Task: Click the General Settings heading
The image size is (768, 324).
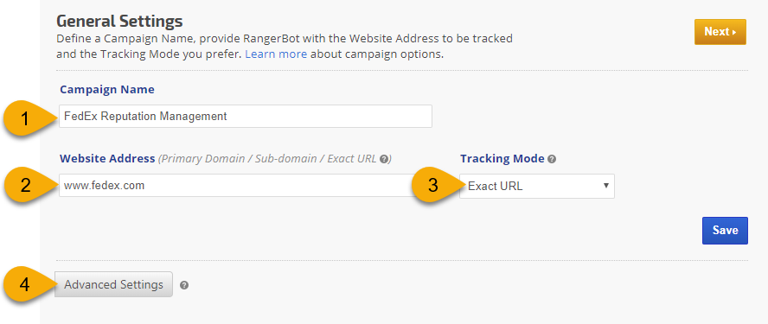Action: tap(119, 22)
